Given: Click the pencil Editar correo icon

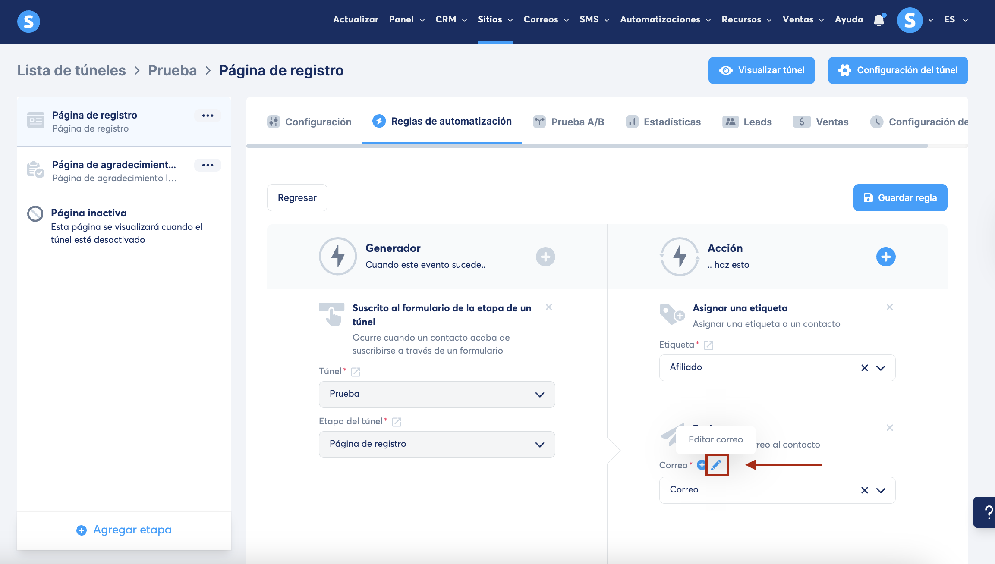Looking at the screenshot, I should pos(716,465).
